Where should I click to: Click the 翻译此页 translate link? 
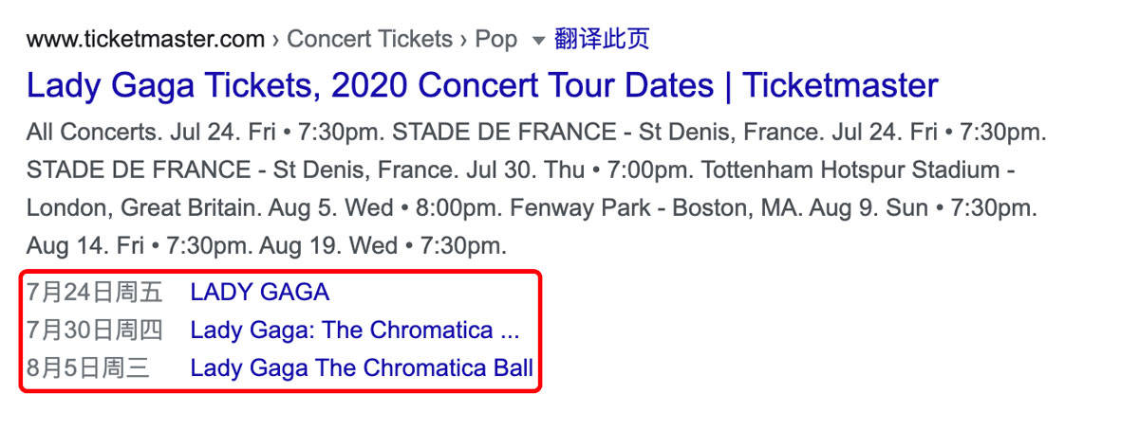click(602, 39)
